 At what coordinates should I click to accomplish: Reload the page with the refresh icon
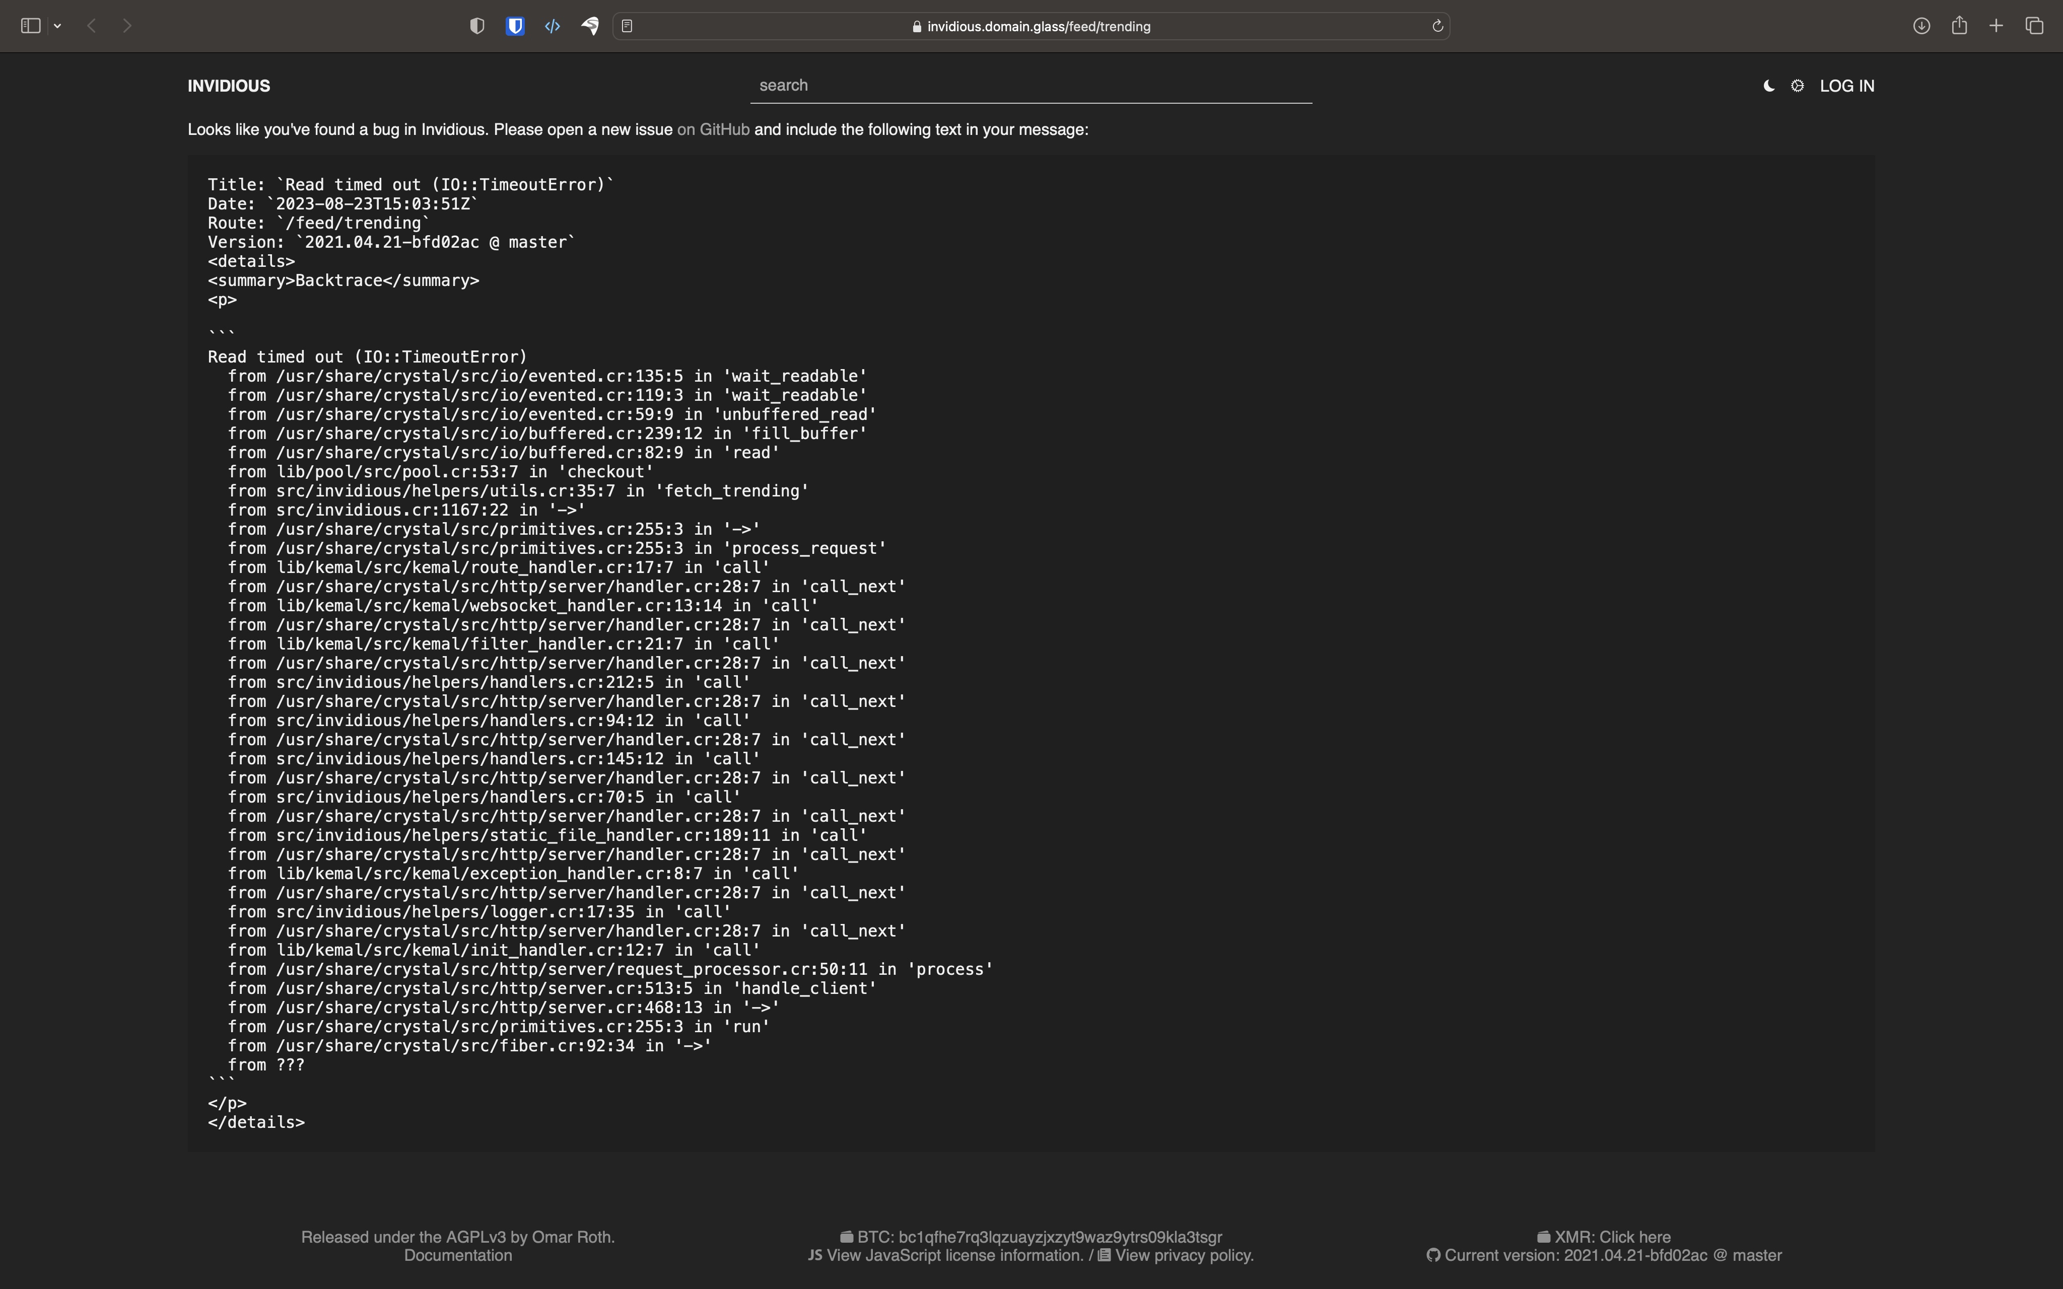[1437, 26]
